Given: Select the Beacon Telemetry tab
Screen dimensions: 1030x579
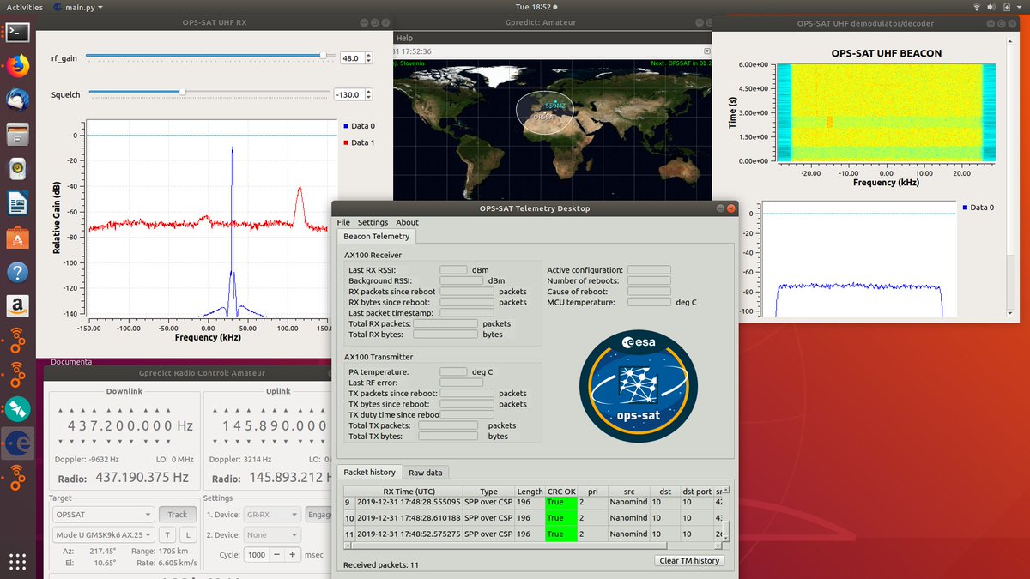Looking at the screenshot, I should click(x=377, y=236).
